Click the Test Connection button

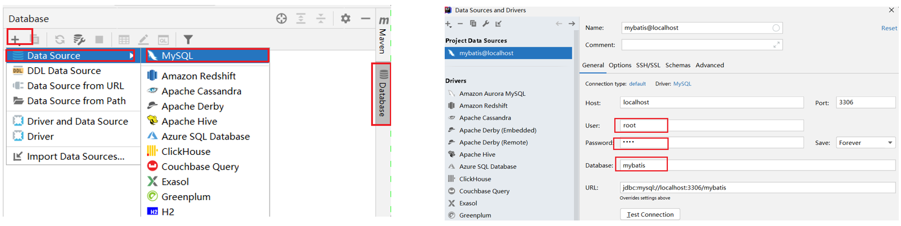click(x=650, y=214)
